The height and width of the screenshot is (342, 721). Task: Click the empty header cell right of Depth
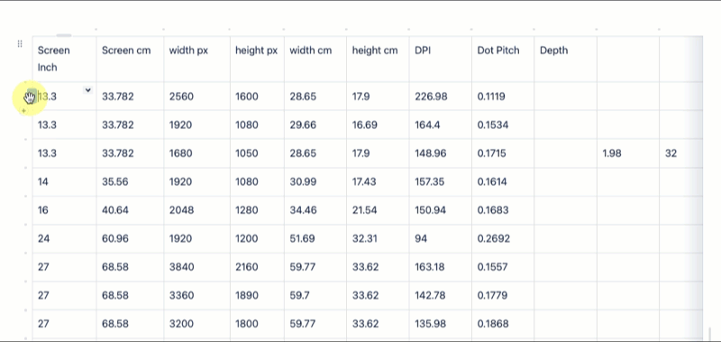(628, 59)
